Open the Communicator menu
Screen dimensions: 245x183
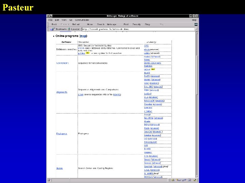tap(82, 20)
